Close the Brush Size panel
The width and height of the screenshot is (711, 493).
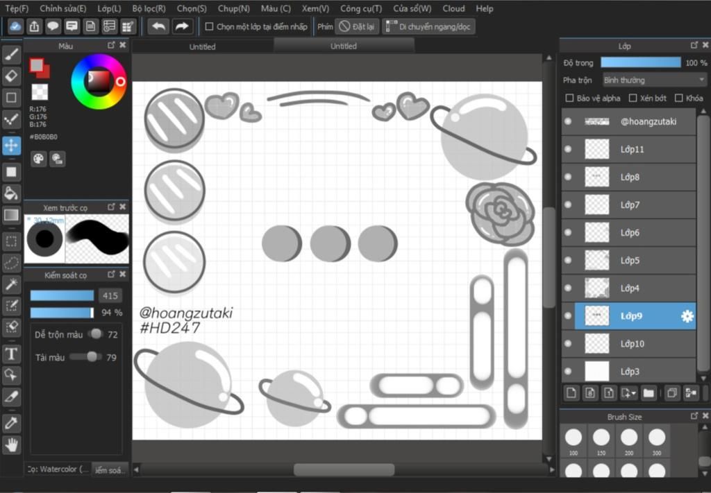click(x=705, y=415)
